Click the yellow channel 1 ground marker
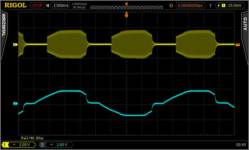 click(15, 45)
